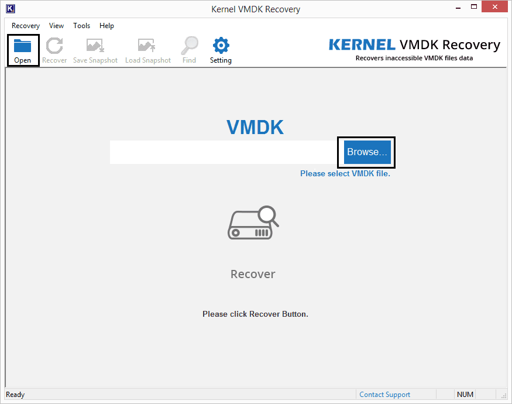Open the Recovery menu
Image resolution: width=512 pixels, height=404 pixels.
point(25,26)
